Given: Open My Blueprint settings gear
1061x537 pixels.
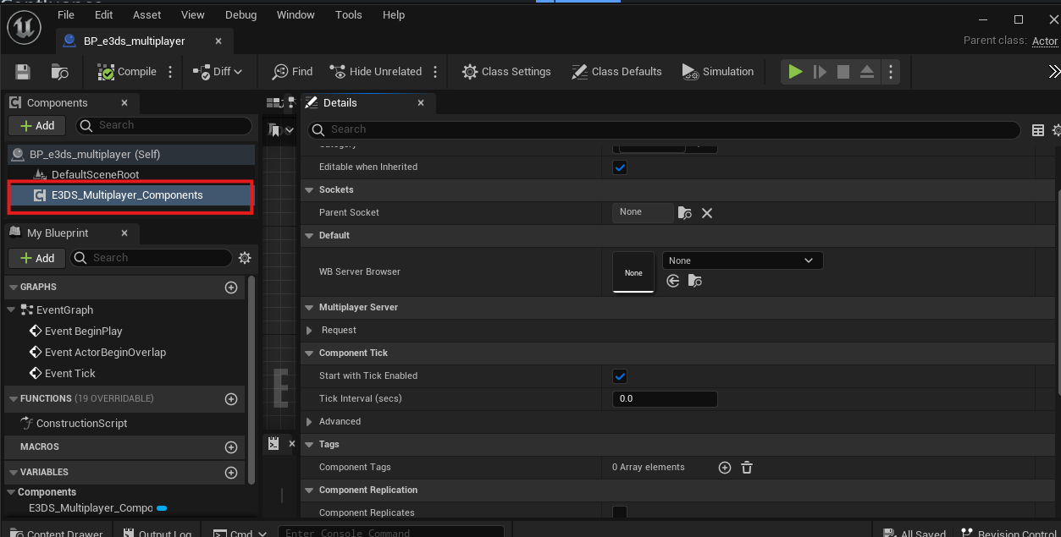Looking at the screenshot, I should click(x=245, y=258).
